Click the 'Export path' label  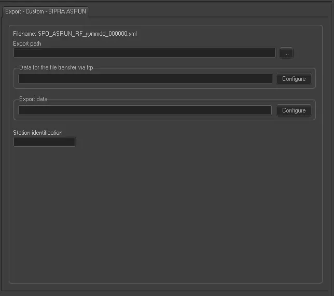click(x=27, y=44)
